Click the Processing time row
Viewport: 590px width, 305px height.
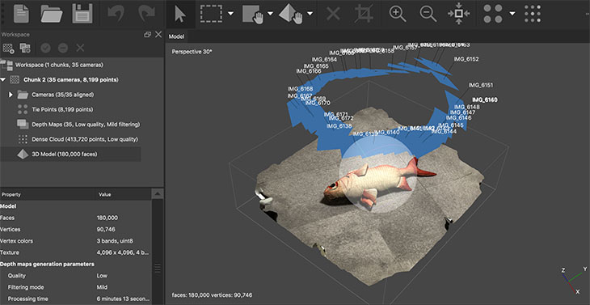tap(76, 299)
